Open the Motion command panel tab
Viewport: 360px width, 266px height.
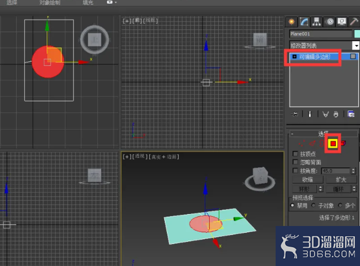click(330, 22)
